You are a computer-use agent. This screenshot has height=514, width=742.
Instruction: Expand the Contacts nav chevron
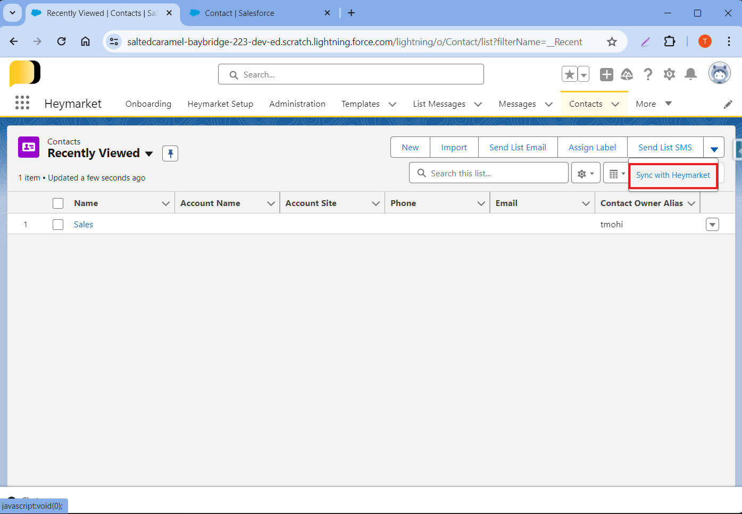[615, 104]
